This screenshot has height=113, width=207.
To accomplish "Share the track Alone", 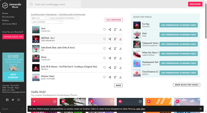I will 110,58.
